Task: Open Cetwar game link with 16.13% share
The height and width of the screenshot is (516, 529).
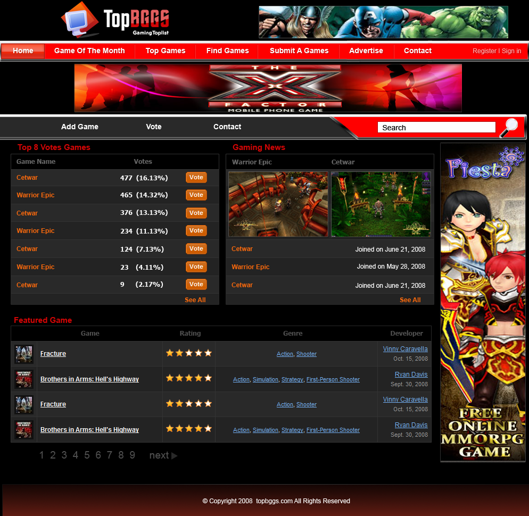Action: point(27,178)
